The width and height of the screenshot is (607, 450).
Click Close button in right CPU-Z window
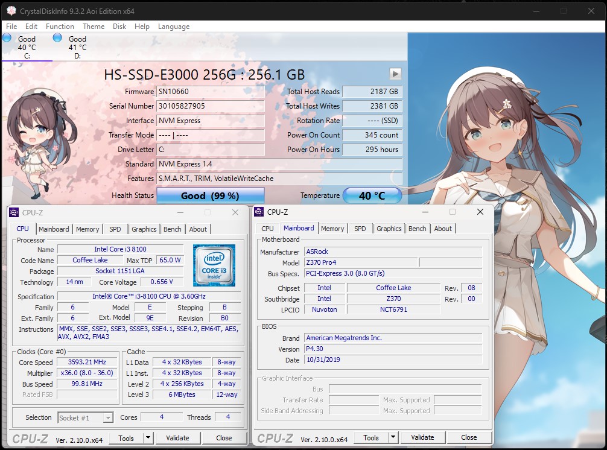point(469,437)
